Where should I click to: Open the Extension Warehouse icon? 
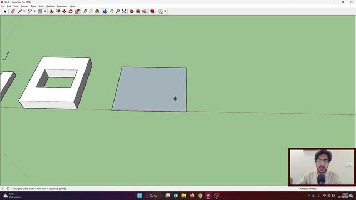[x=138, y=11]
